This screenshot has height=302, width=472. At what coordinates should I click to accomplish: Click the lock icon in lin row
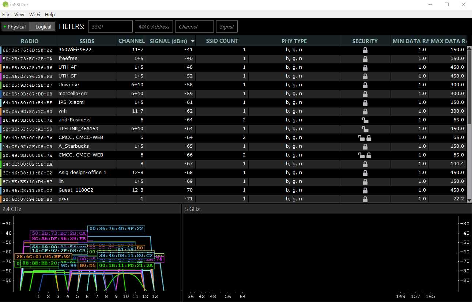tap(365, 181)
